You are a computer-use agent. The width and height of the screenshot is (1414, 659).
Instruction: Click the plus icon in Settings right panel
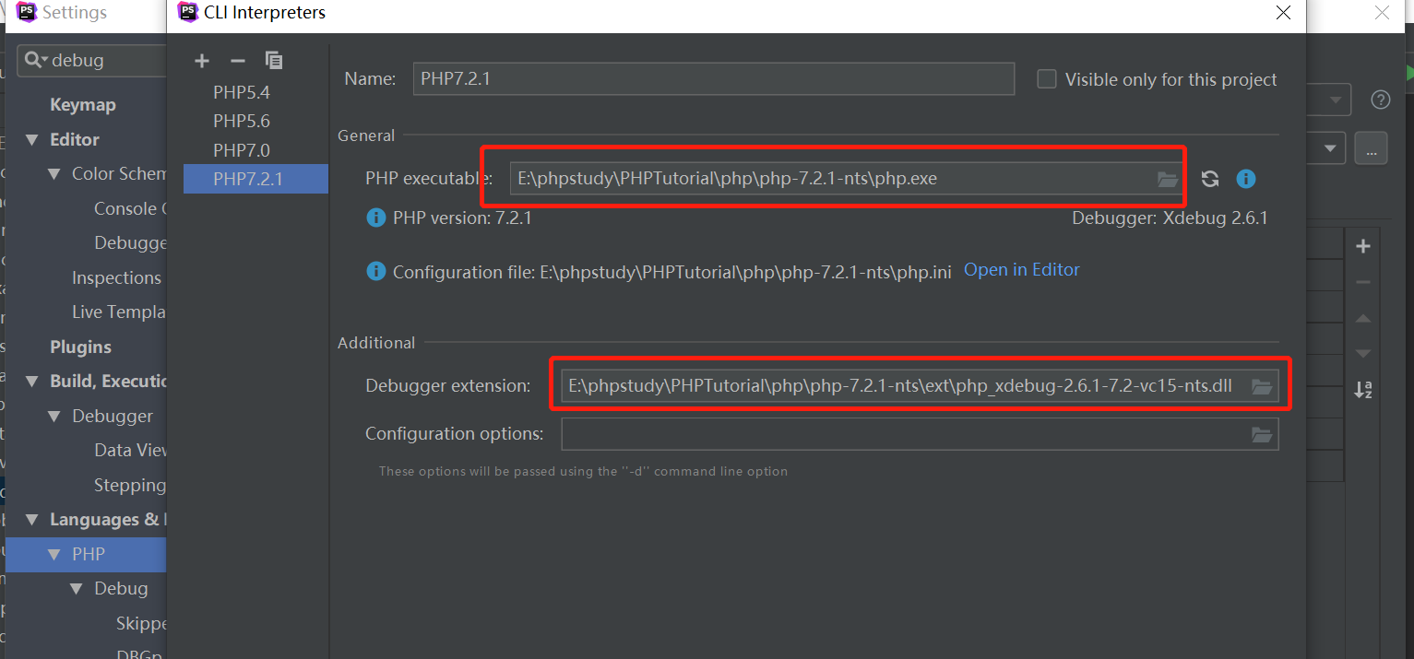point(1363,246)
